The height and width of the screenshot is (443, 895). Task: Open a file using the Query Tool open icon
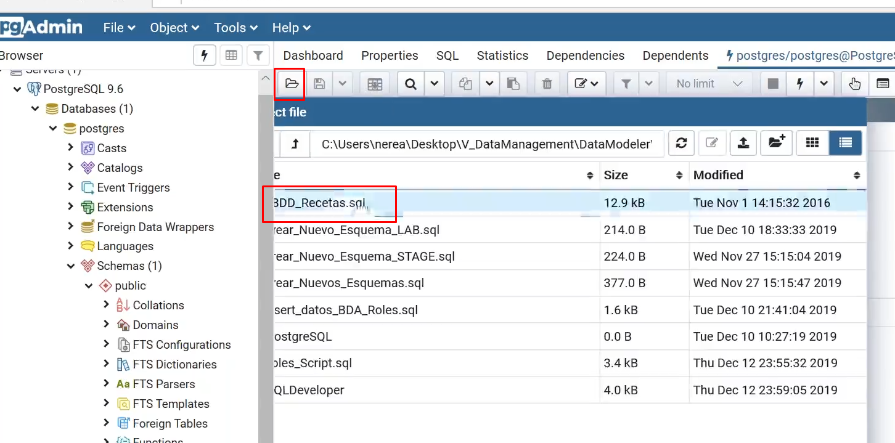(290, 83)
